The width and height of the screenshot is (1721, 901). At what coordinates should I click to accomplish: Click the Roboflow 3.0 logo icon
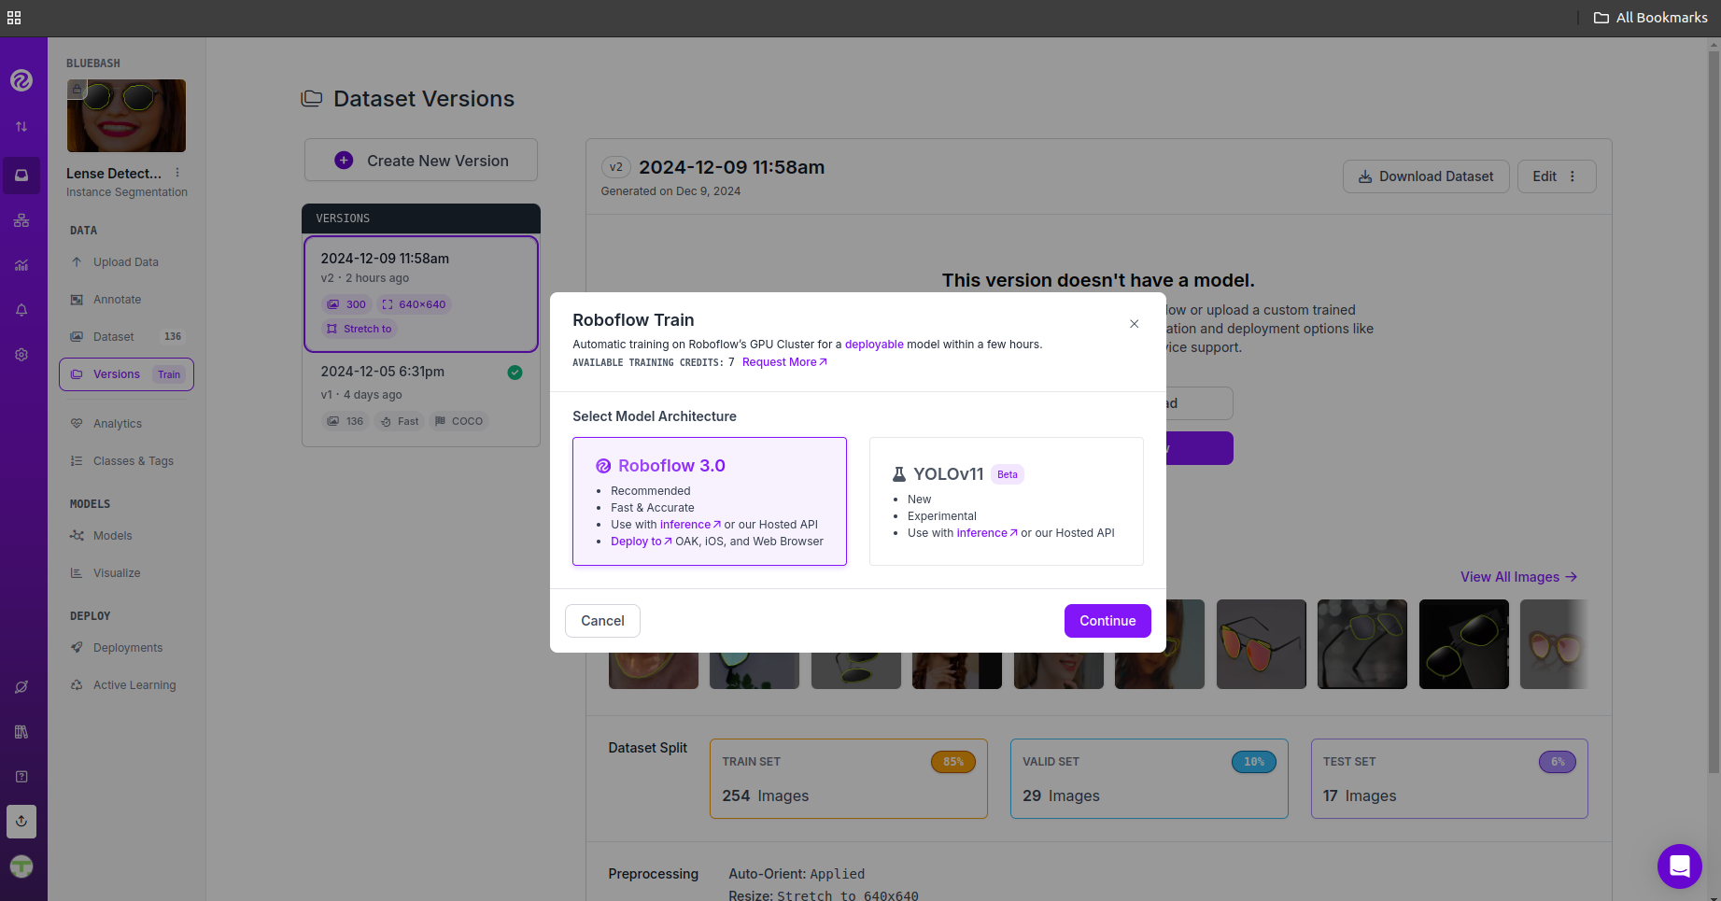603,466
